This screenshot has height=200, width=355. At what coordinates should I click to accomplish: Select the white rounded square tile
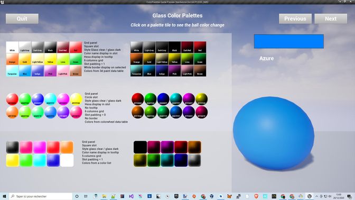click(x=67, y=160)
